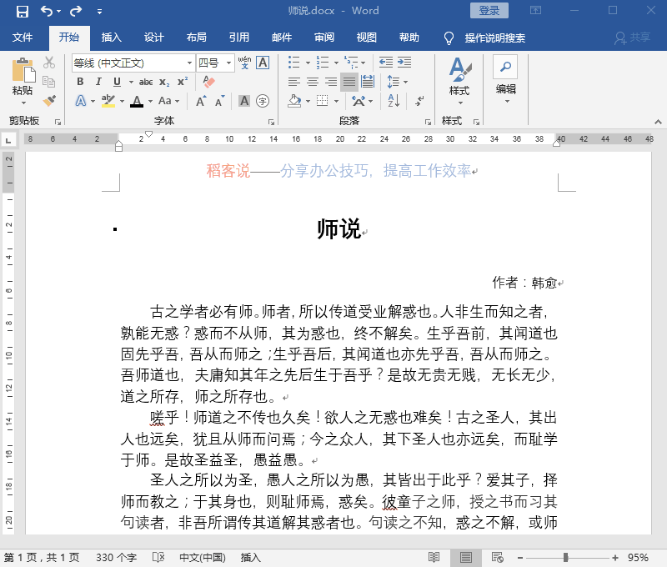
Task: Open the font size dropdown
Action: [x=229, y=62]
